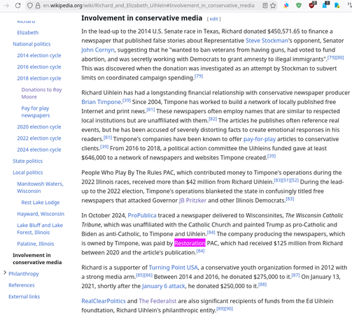Screen dimensions: 352x320
Task: Open the green shield extension icon
Action: [299, 6]
